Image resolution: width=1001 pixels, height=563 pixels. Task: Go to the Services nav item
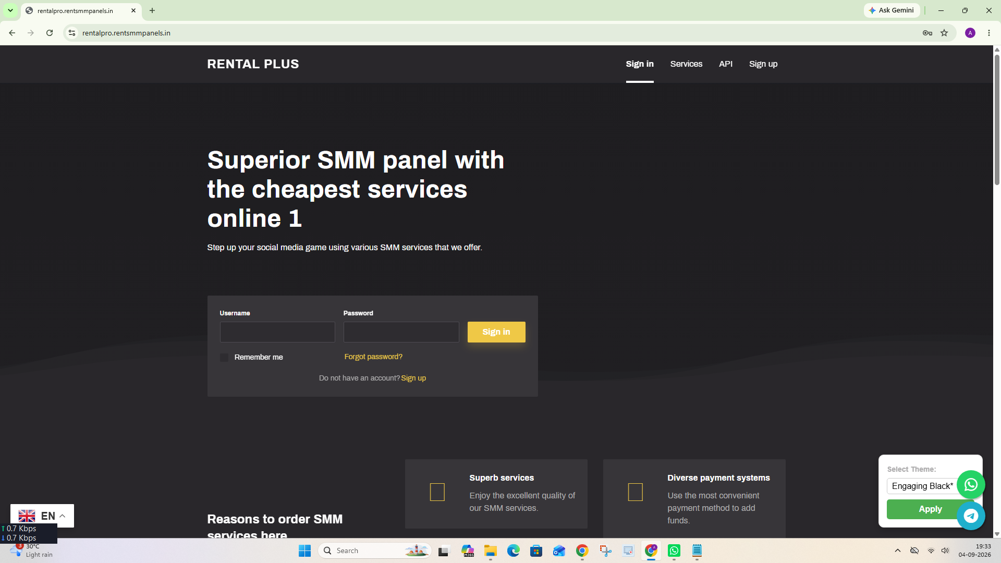pyautogui.click(x=686, y=64)
